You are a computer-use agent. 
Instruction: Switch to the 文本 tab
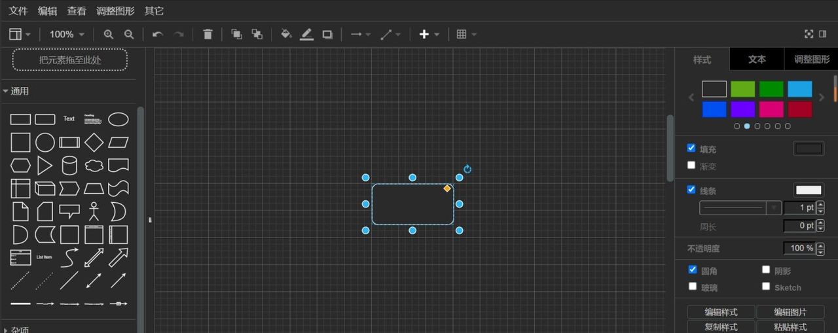(757, 60)
